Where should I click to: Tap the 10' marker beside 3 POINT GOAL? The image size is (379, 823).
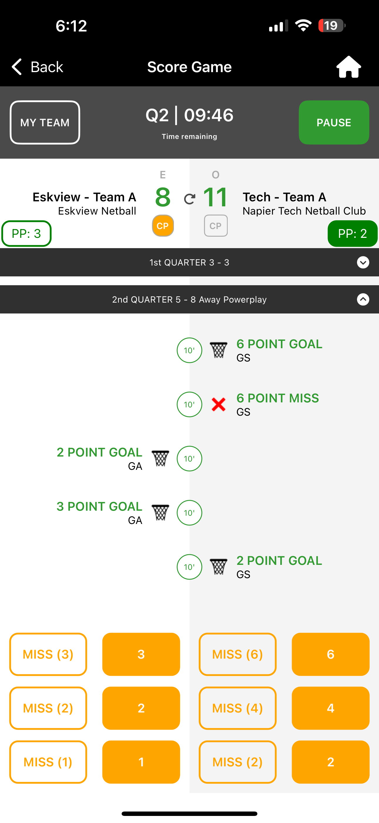click(x=189, y=513)
